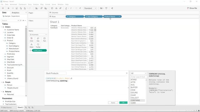The width and height of the screenshot is (200, 112).
Task: Click the Sub-Category pill on Rows
Action: tap(93, 16)
